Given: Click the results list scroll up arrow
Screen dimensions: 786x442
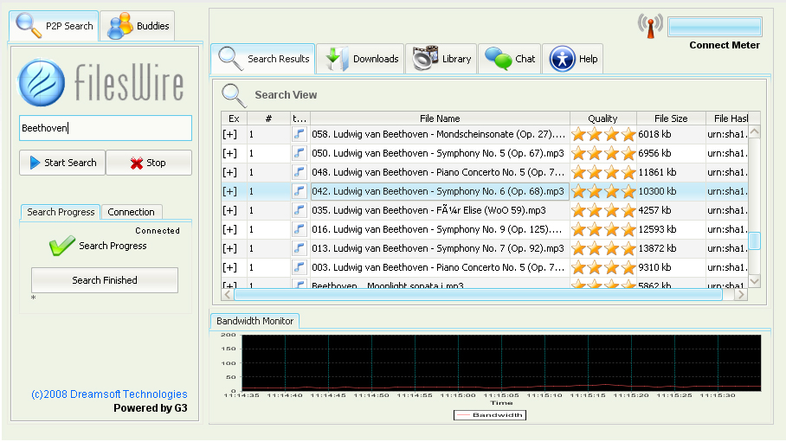Looking at the screenshot, I should pos(755,131).
